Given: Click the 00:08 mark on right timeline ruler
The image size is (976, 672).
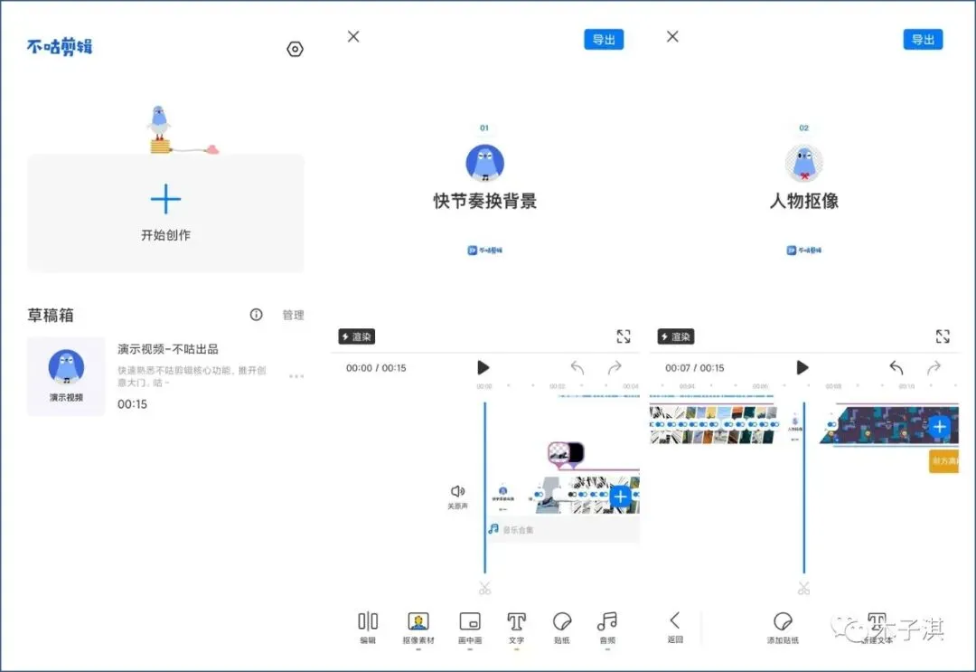Looking at the screenshot, I should pos(833,387).
